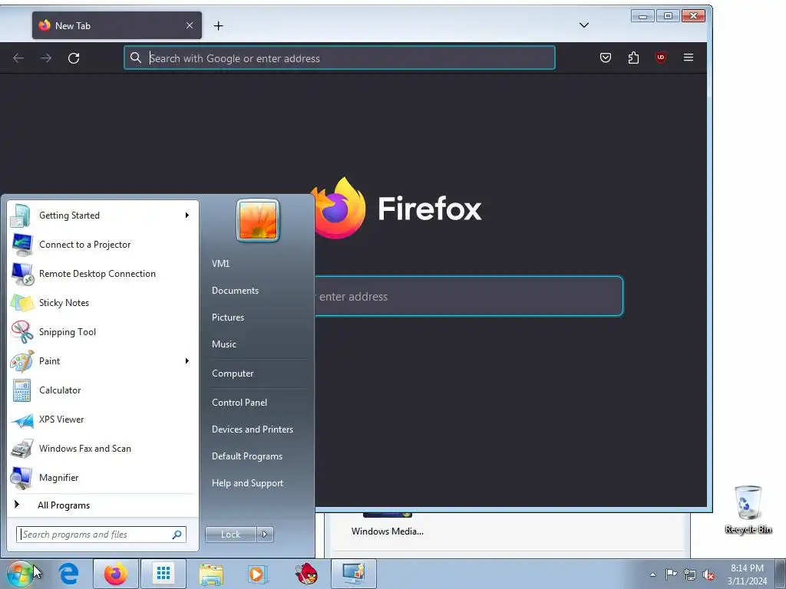Open the Firefox extensions puzzle icon
Screen dimensions: 786x589
tap(633, 58)
